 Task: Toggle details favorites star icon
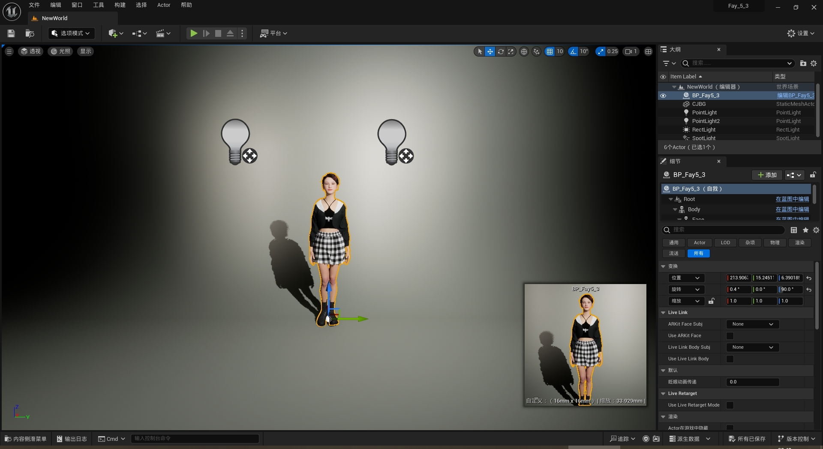tap(805, 230)
